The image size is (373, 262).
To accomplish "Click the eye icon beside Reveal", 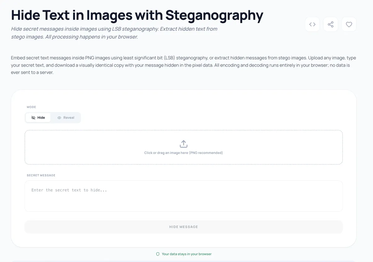I will tap(59, 118).
